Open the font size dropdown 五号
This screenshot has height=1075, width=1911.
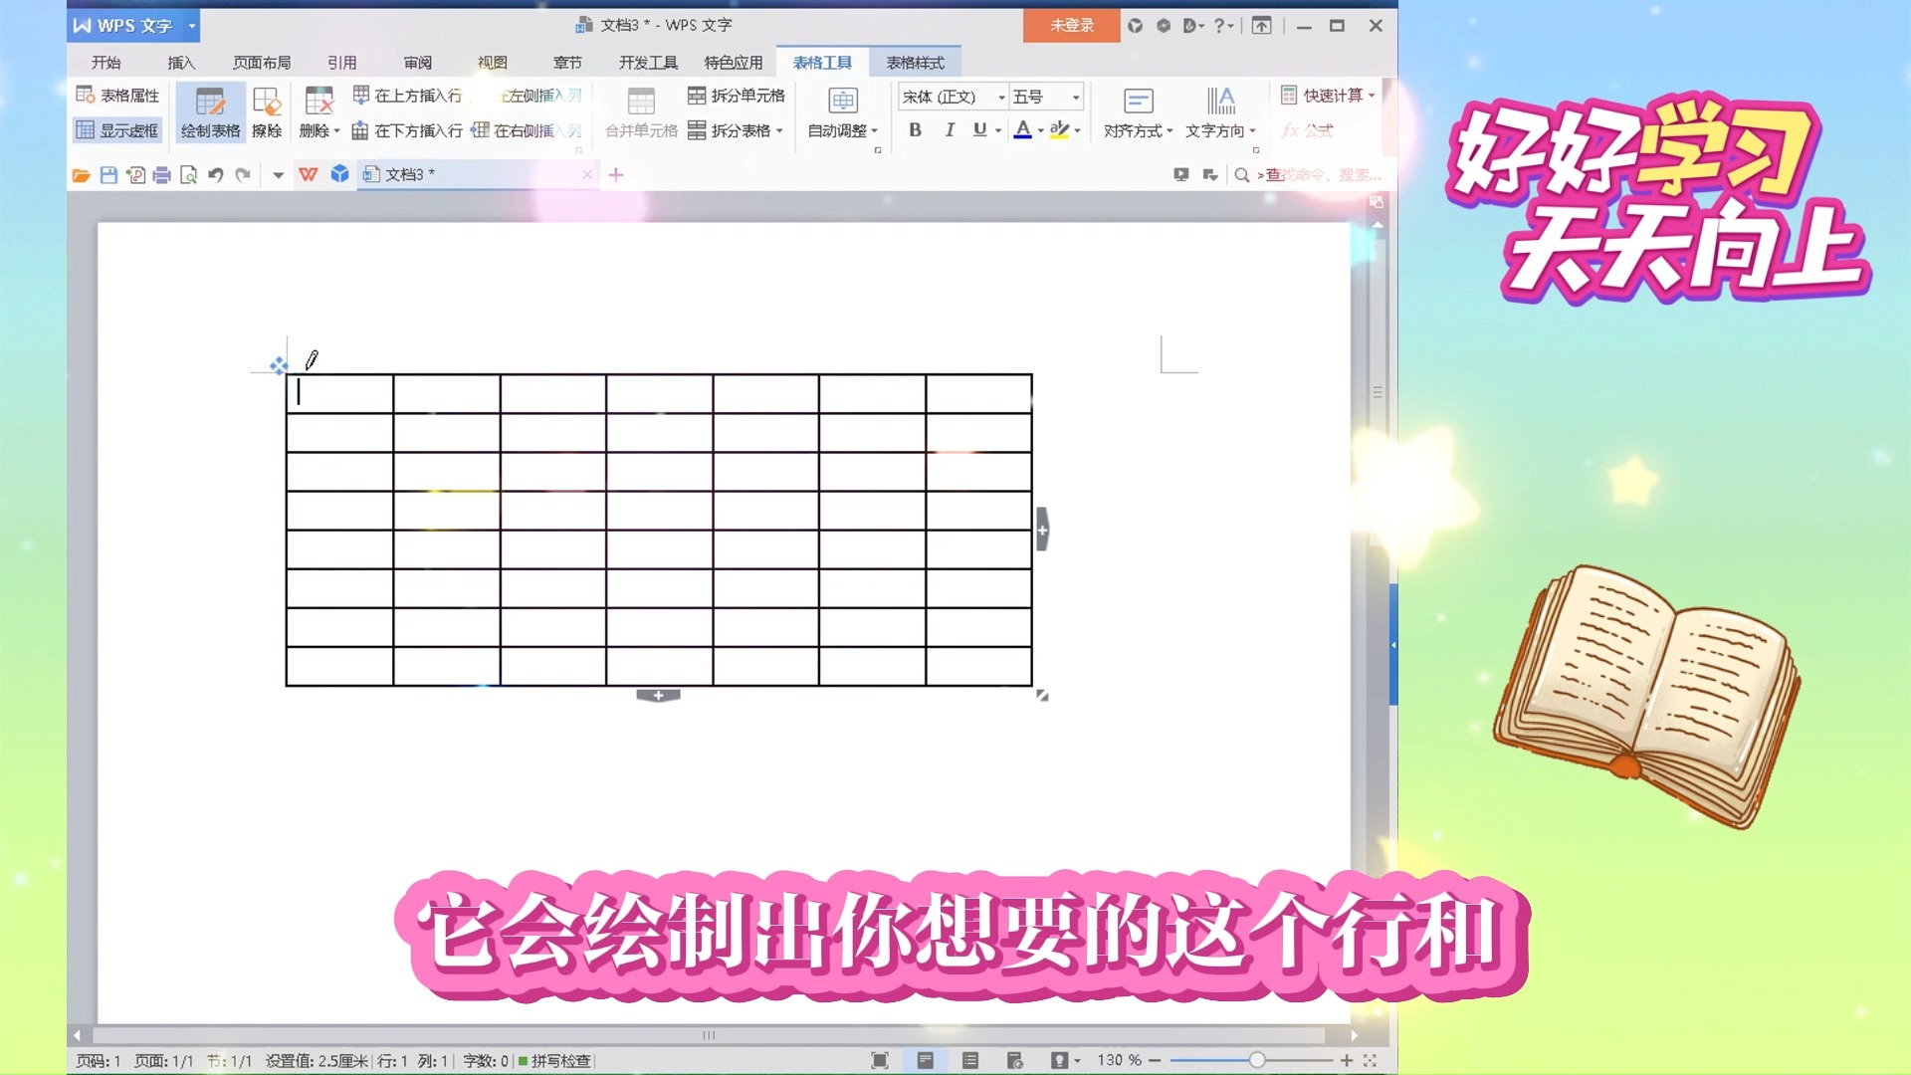tap(1076, 97)
